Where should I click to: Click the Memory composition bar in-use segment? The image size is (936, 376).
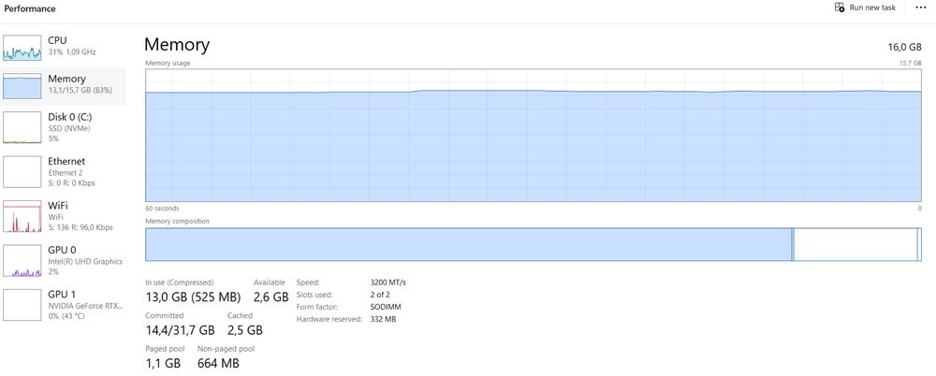coord(469,244)
